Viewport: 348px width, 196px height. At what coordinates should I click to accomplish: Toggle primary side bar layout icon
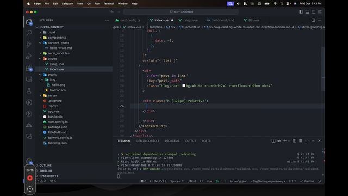tap(301, 12)
